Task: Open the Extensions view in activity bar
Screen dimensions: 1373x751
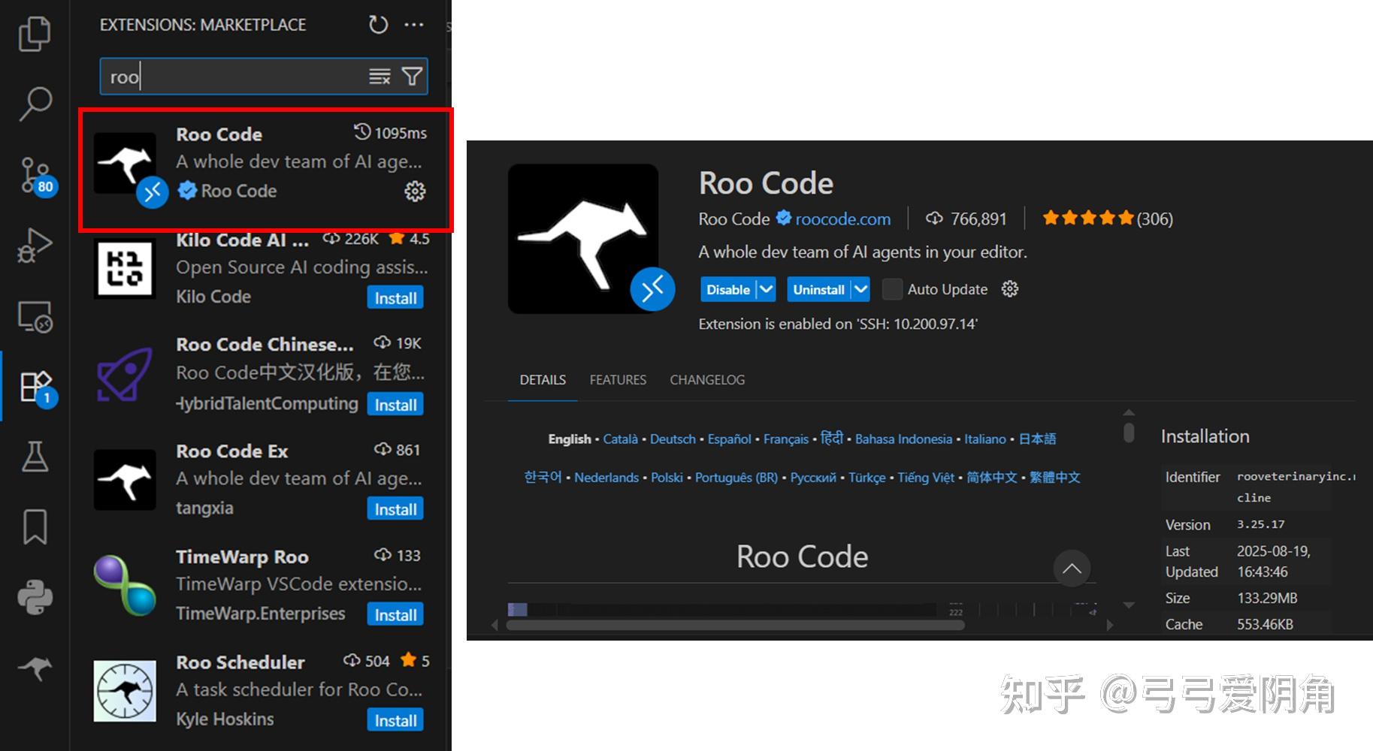Action: click(x=36, y=387)
